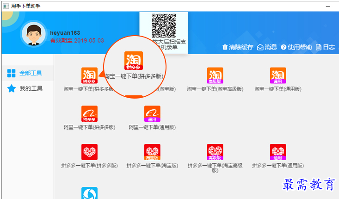Click the QR code image
This screenshot has width=339, height=199.
[164, 25]
